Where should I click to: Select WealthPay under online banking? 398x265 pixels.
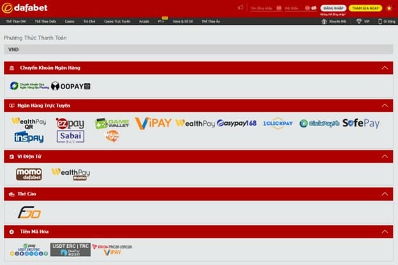pos(195,124)
